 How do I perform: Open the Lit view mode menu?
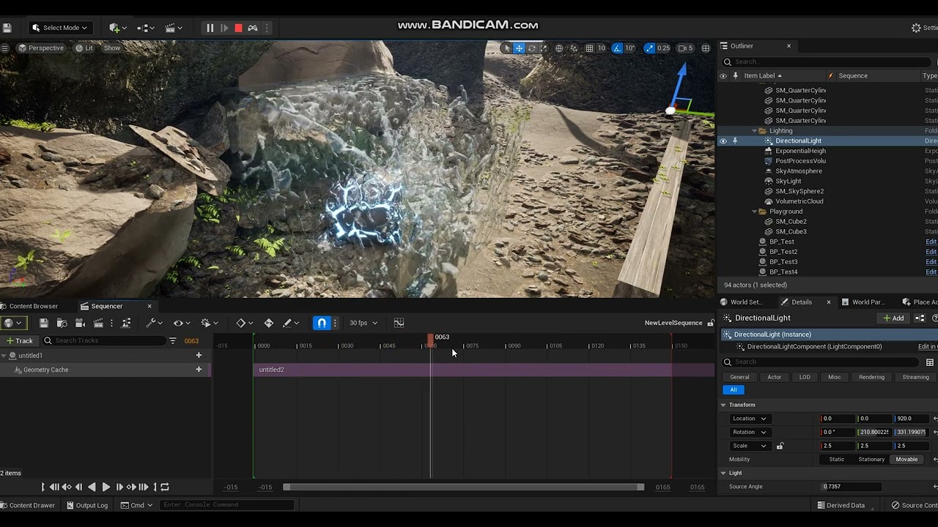84,48
